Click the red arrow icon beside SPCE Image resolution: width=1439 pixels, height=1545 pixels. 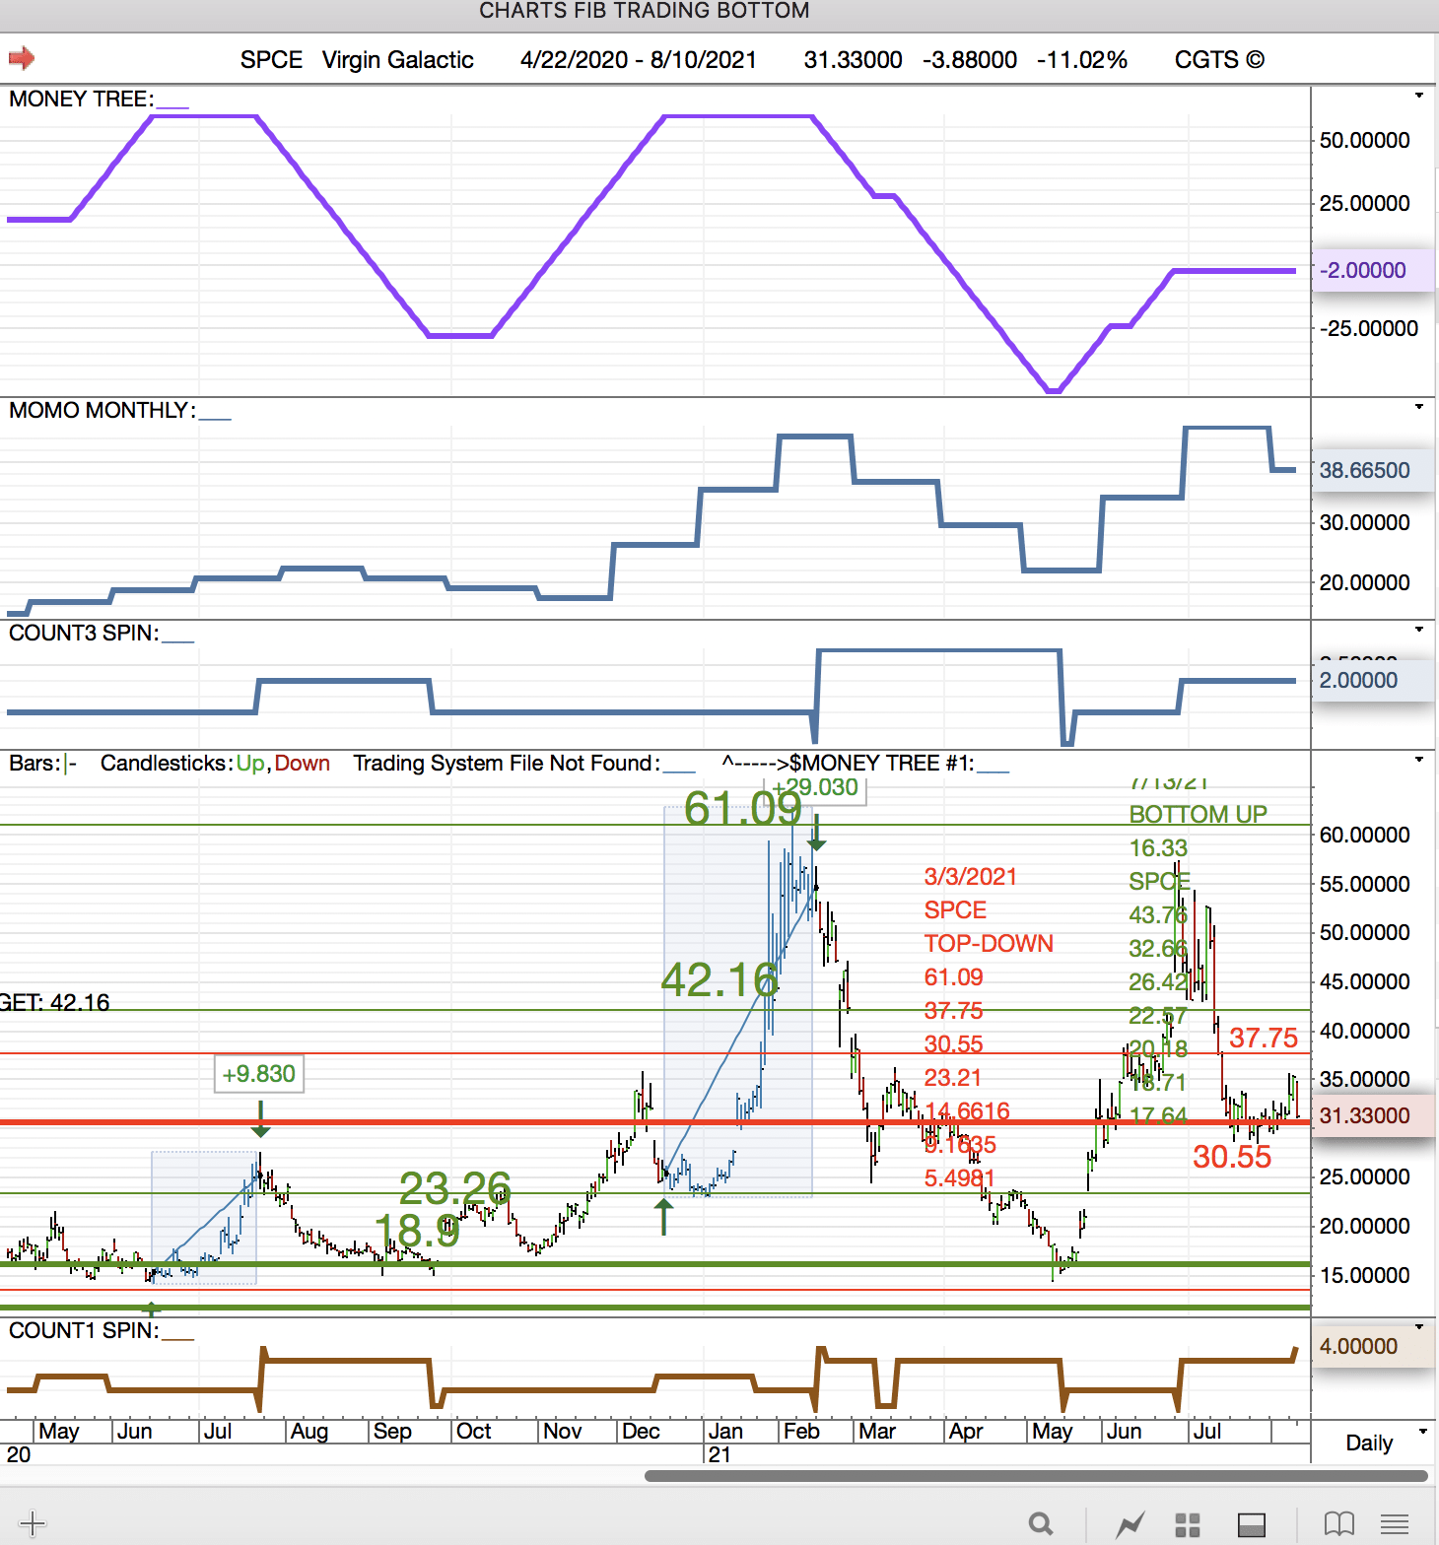pos(22,58)
